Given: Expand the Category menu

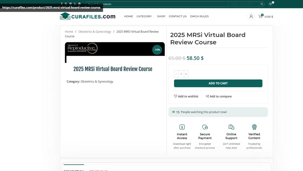Looking at the screenshot, I should point(145,16).
